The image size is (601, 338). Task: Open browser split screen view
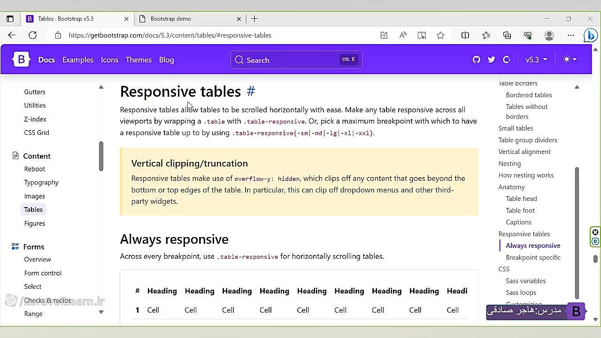465,35
